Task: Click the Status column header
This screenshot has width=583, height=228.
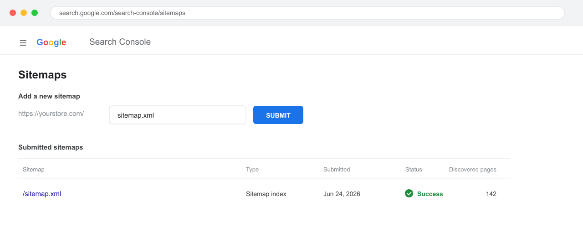Action: [x=414, y=170]
